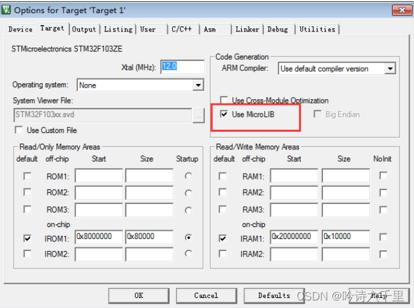Click the Keil uVision title bar icon
The width and height of the screenshot is (414, 308).
pos(6,10)
